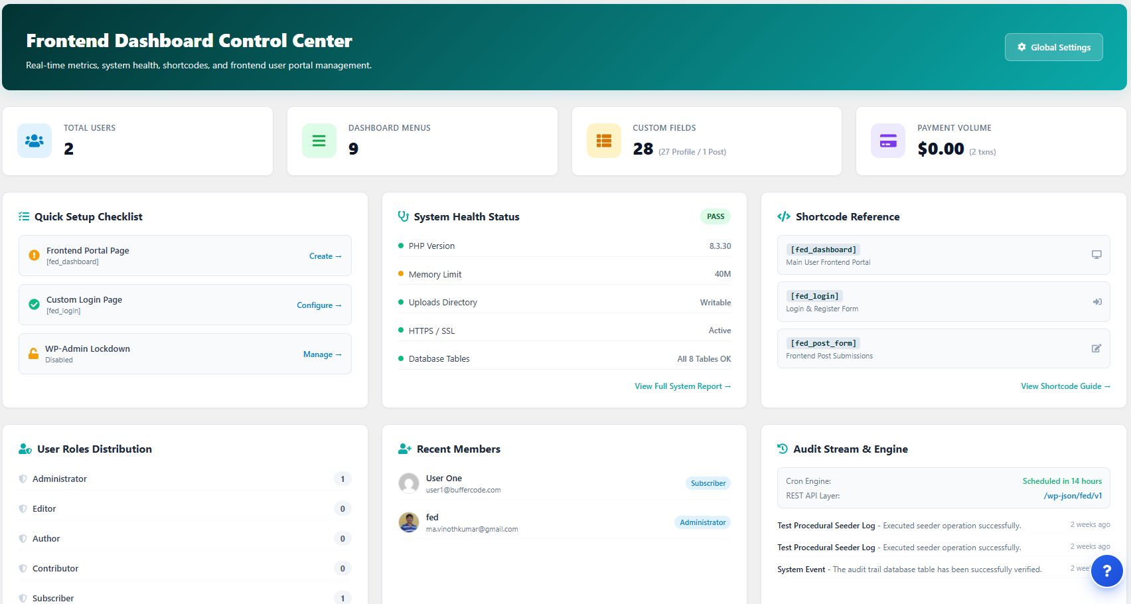This screenshot has width=1131, height=604.
Task: Click Scheduled in 14 hours cron status
Action: click(1062, 481)
